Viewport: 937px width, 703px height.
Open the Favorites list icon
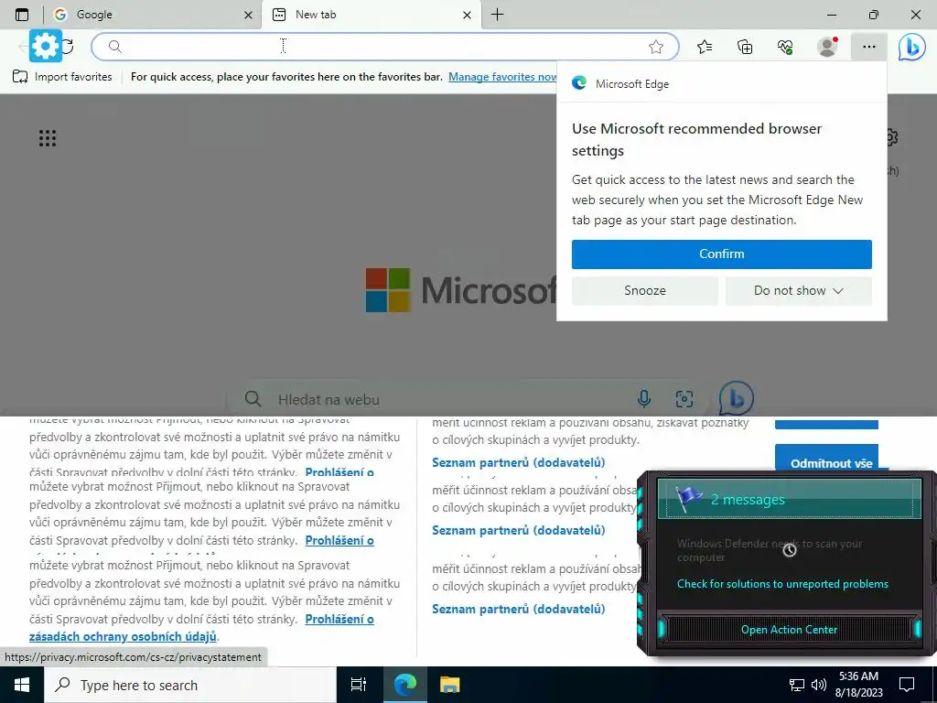pos(705,47)
